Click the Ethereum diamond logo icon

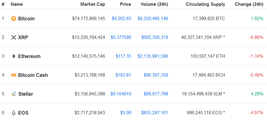pyautogui.click(x=14, y=56)
